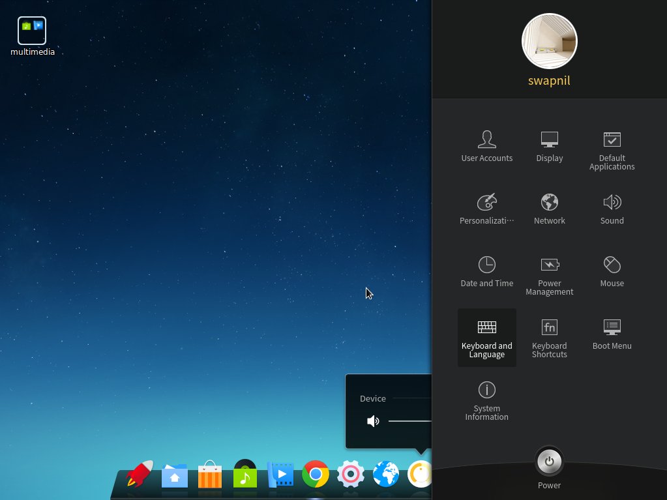Open Power Management settings

point(549,274)
